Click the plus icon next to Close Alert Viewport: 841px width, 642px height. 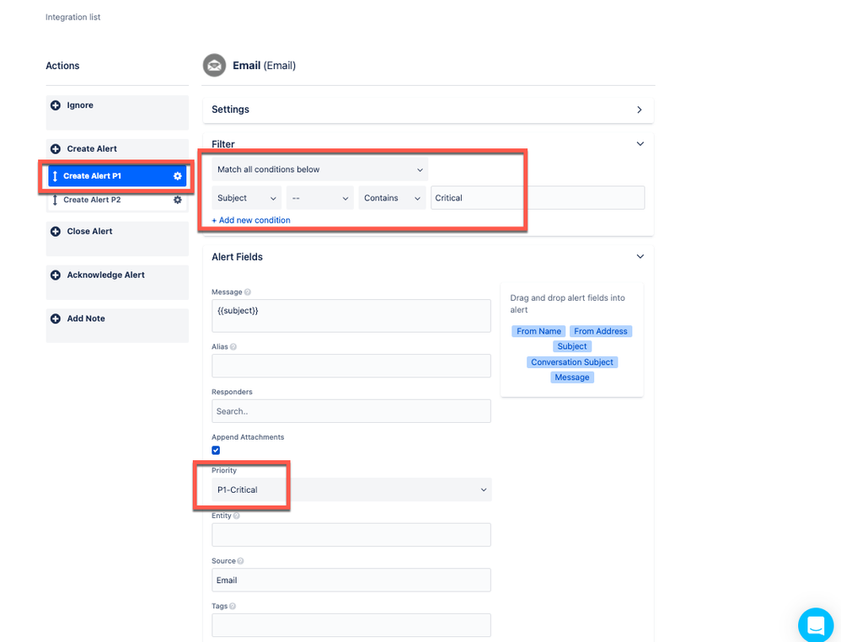click(x=56, y=231)
